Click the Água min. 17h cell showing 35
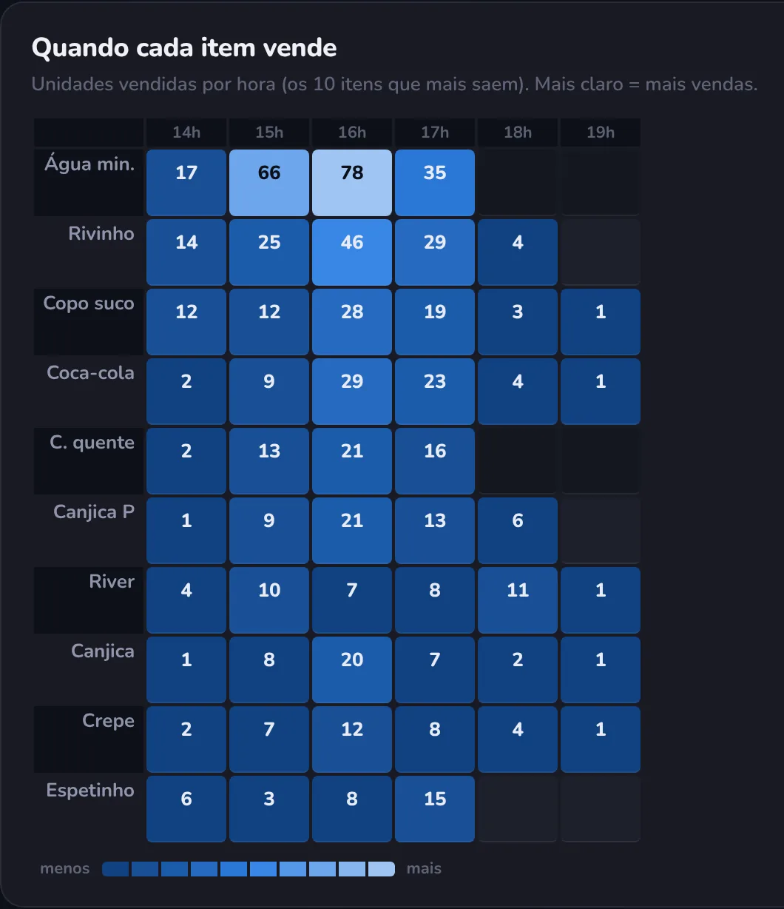 coord(435,183)
